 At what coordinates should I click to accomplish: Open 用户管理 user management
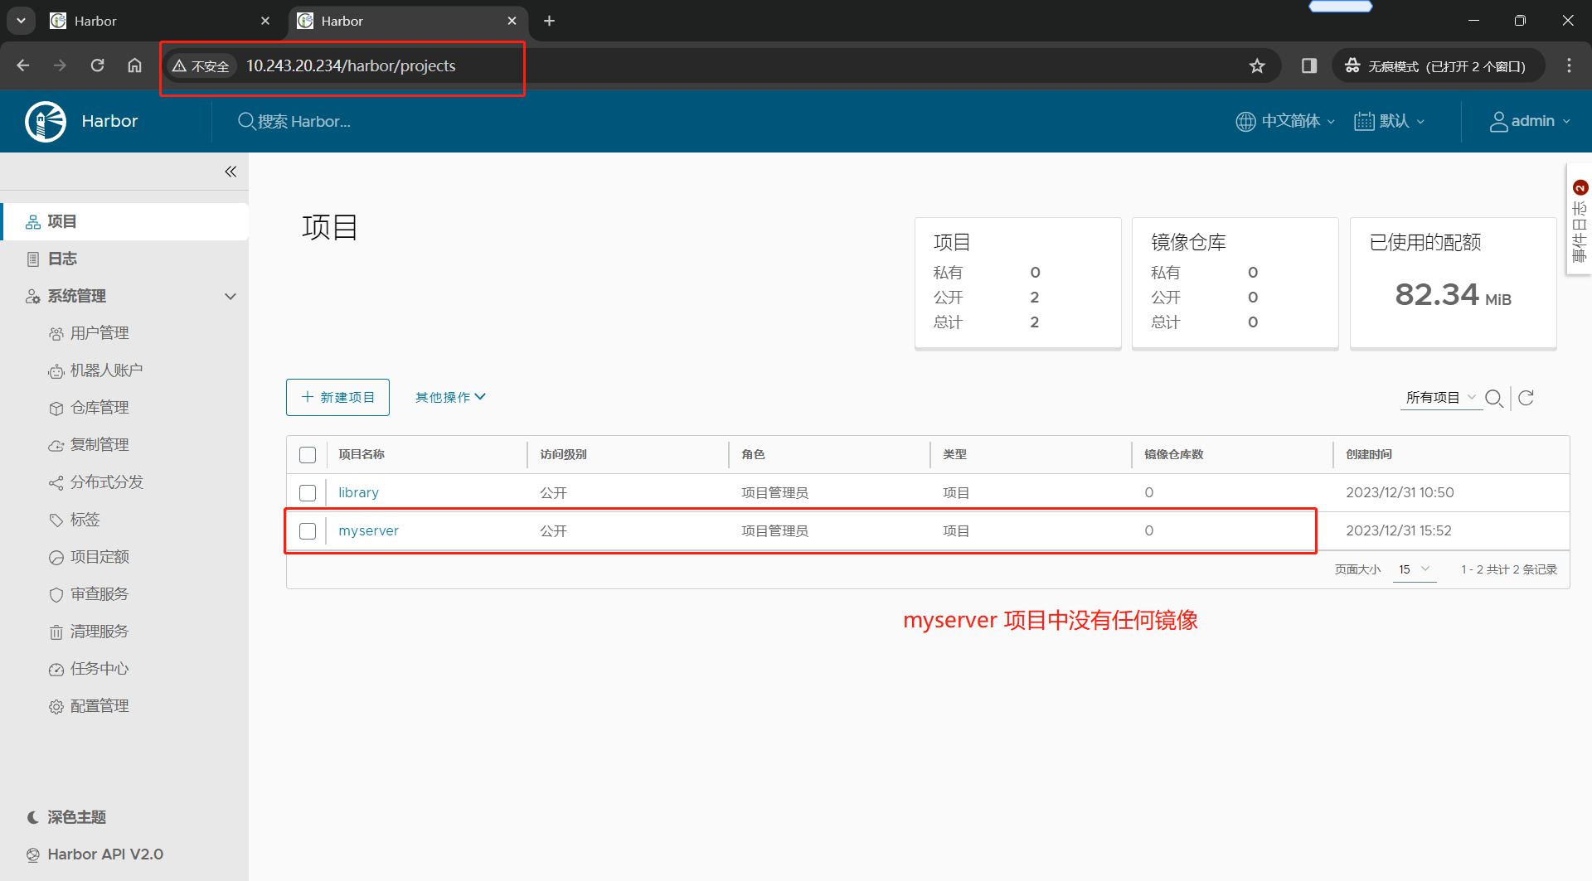pos(99,333)
